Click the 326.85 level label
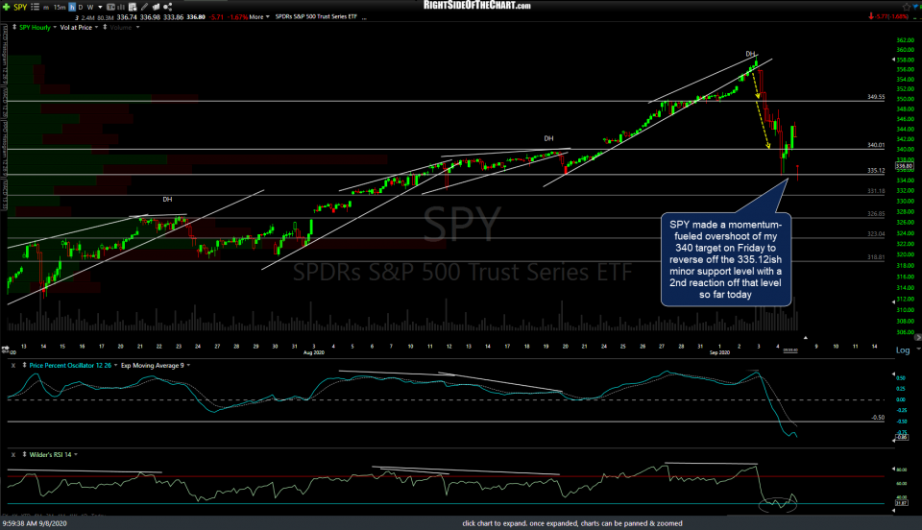This screenshot has width=922, height=530. tap(876, 214)
